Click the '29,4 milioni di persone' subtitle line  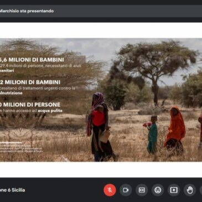click(40, 66)
